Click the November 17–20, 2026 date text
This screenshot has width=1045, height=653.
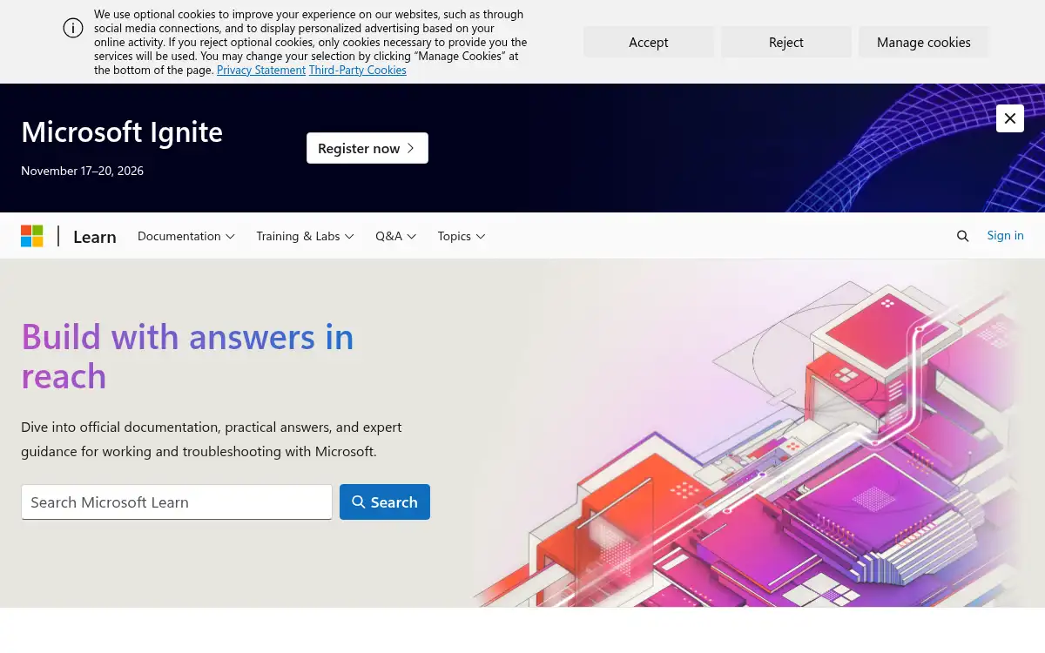coord(83,171)
